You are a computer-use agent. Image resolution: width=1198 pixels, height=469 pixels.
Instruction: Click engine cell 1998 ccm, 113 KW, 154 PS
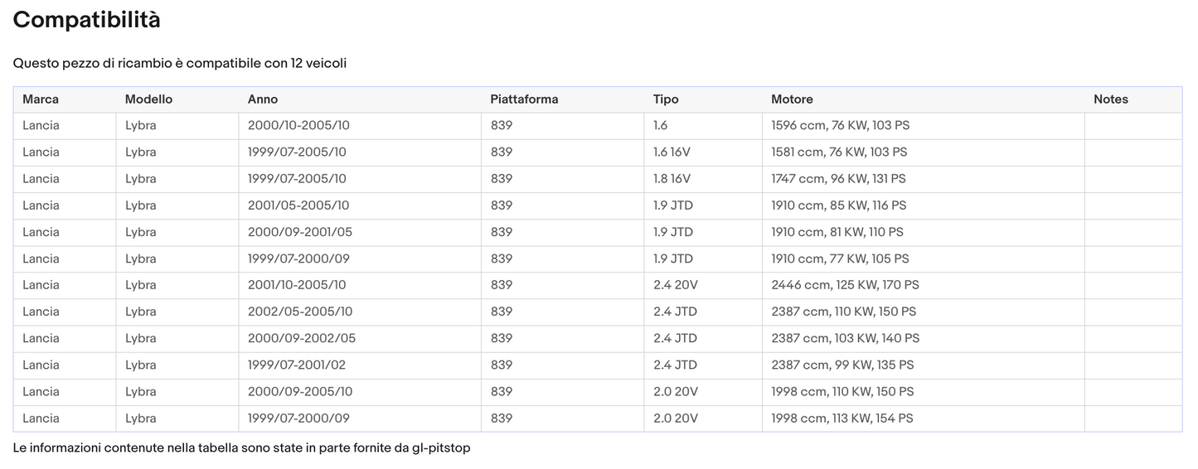(x=842, y=418)
